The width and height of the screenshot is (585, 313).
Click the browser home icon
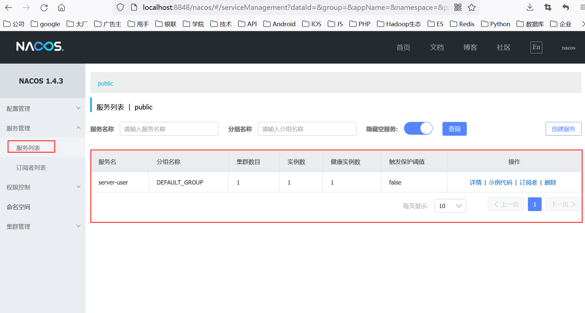[x=61, y=8]
